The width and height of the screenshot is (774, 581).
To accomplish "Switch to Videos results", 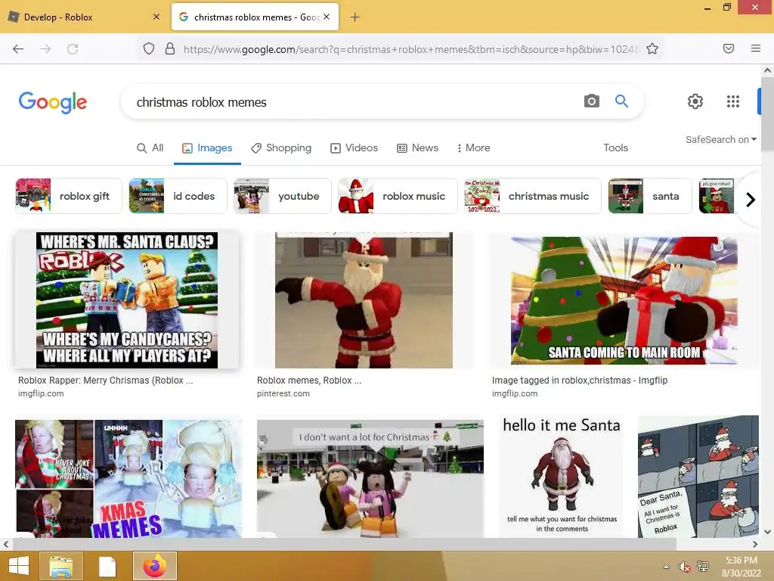I will point(354,148).
